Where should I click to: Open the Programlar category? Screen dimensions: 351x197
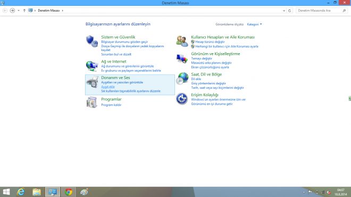[x=111, y=99]
